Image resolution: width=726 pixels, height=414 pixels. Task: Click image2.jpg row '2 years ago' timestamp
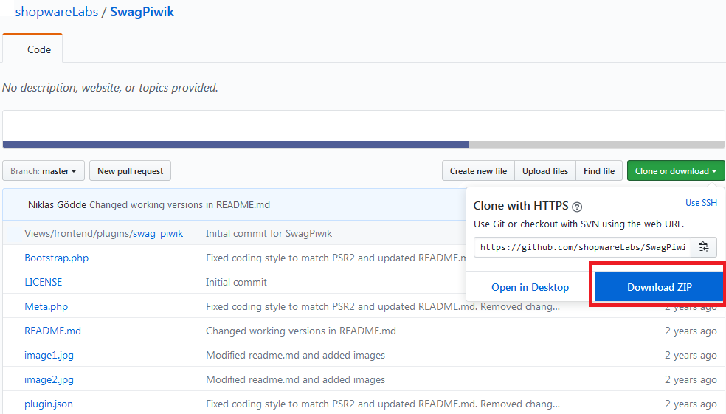coord(691,380)
